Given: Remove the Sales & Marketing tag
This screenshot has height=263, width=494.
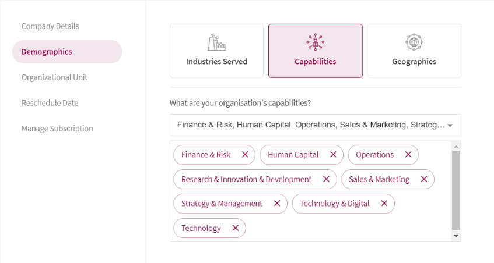Looking at the screenshot, I should (x=424, y=179).
